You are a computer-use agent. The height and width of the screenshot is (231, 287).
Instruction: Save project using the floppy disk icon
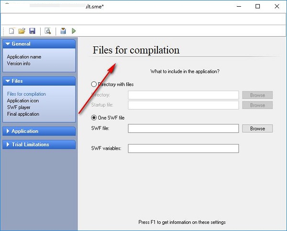(x=32, y=31)
